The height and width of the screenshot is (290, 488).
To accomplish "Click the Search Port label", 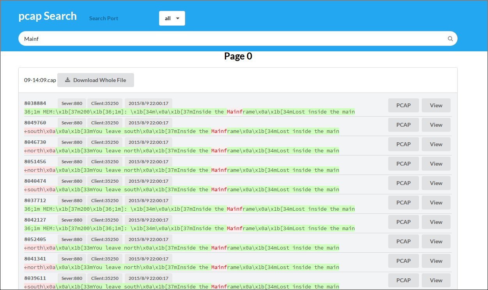I will pyautogui.click(x=104, y=18).
